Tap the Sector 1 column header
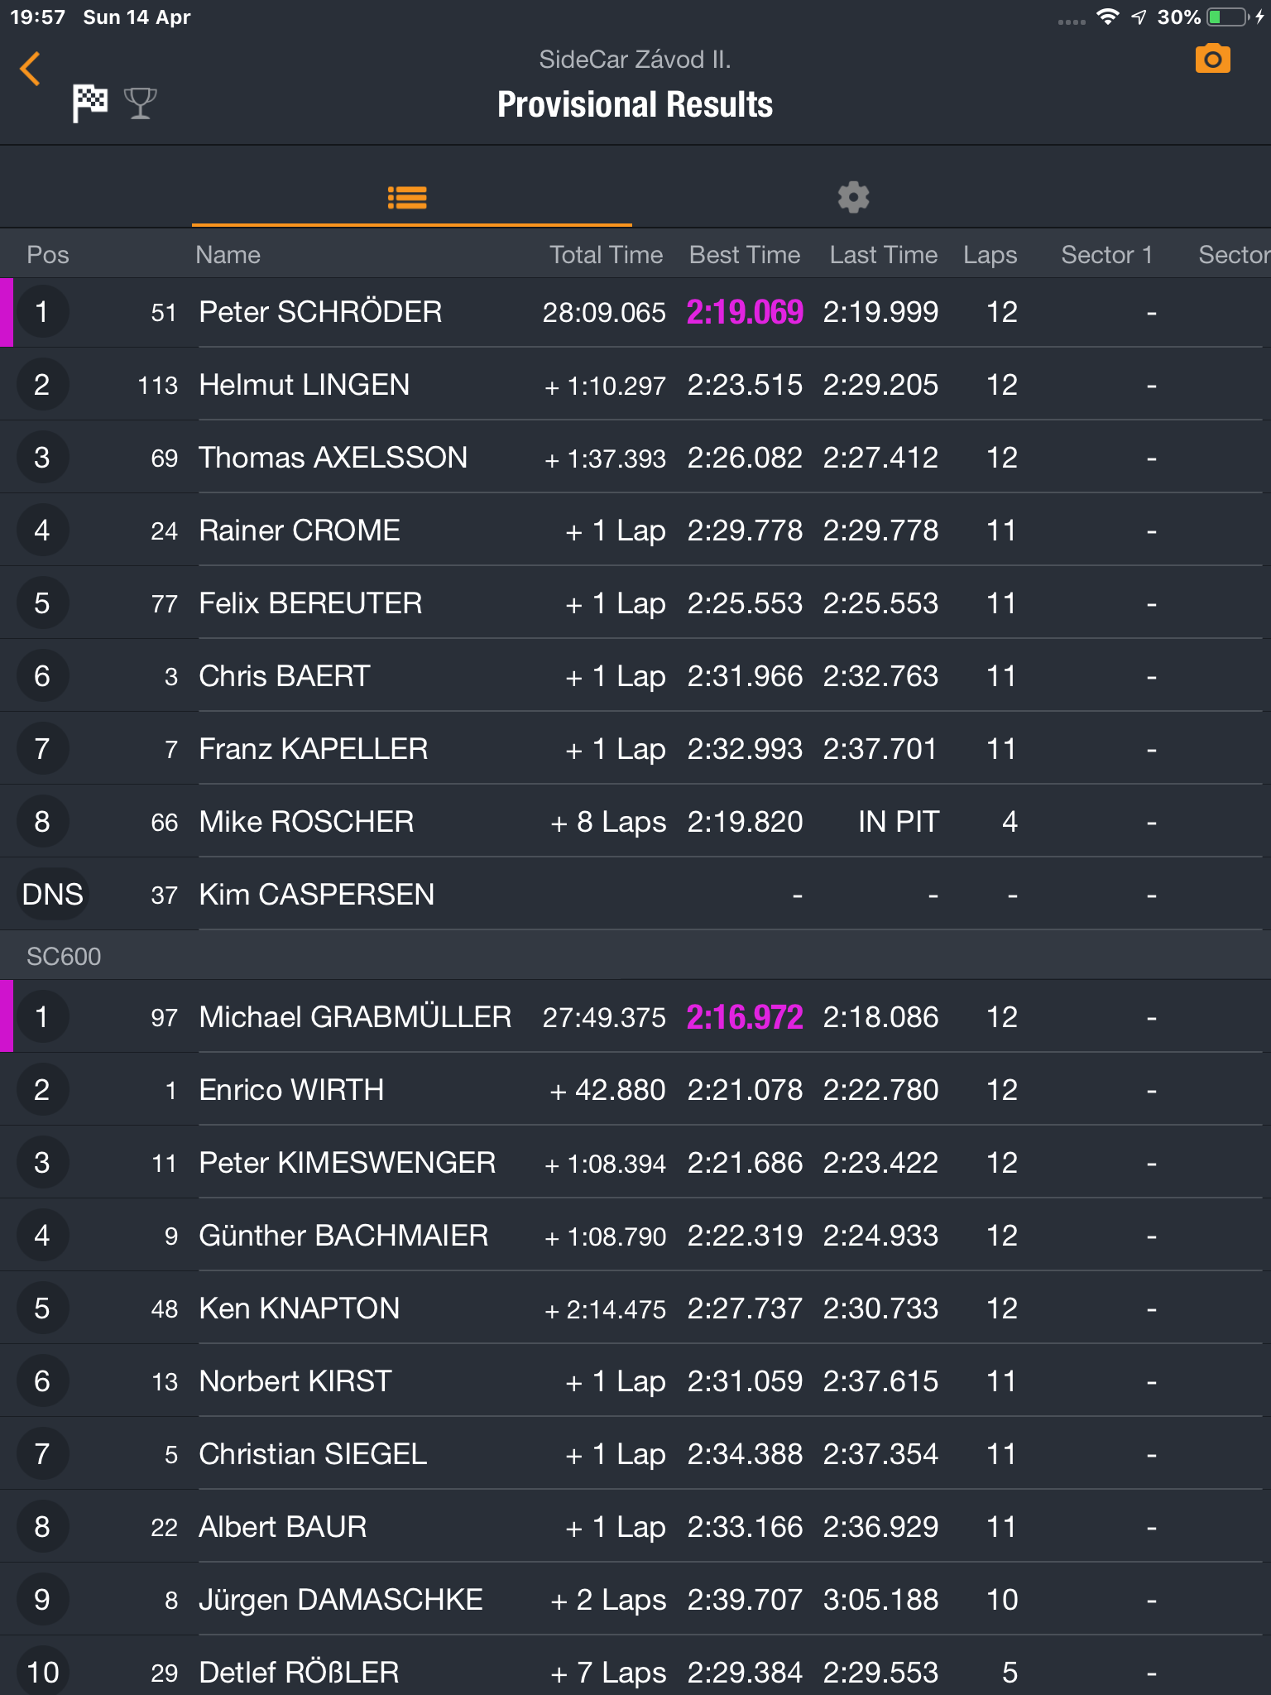Image resolution: width=1271 pixels, height=1695 pixels. tap(1106, 255)
